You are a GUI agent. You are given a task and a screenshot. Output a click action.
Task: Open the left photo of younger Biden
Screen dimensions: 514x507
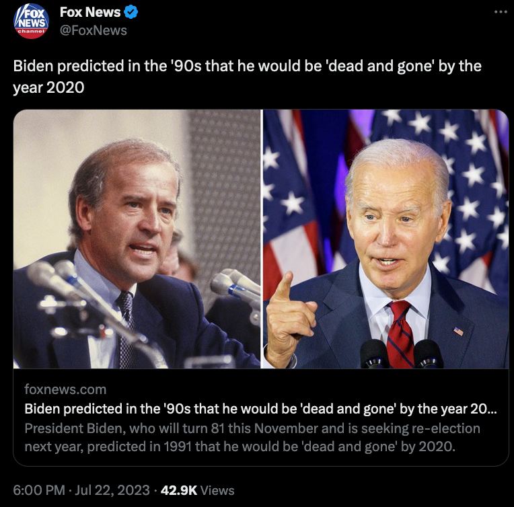pyautogui.click(x=137, y=239)
